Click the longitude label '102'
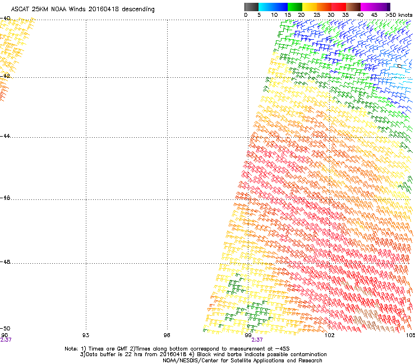Viewport: 415px width, 364px height. (329, 335)
